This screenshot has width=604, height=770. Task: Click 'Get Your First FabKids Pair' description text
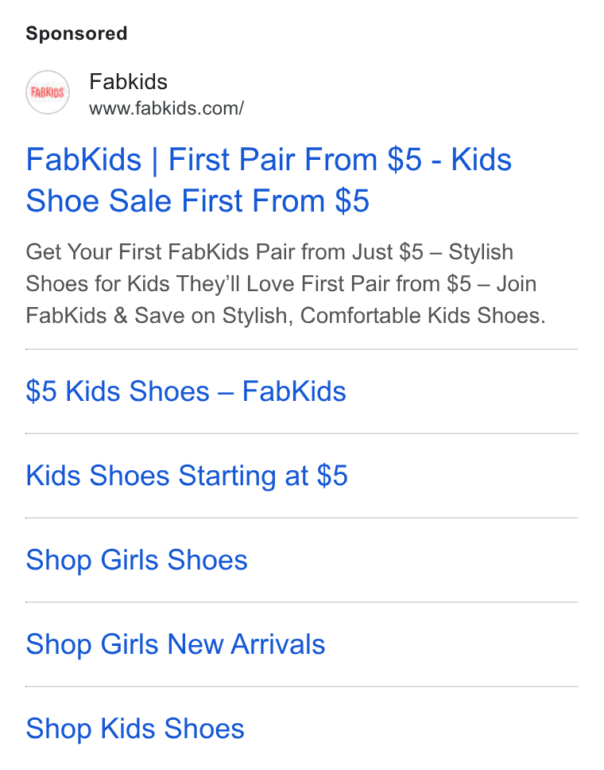pos(161,252)
